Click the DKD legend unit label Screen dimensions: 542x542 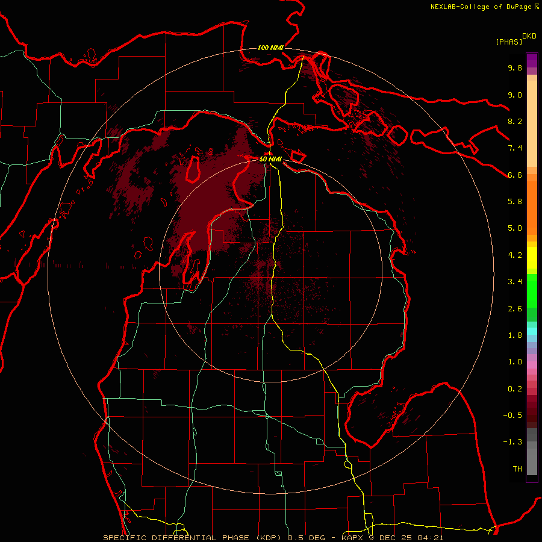[x=529, y=36]
